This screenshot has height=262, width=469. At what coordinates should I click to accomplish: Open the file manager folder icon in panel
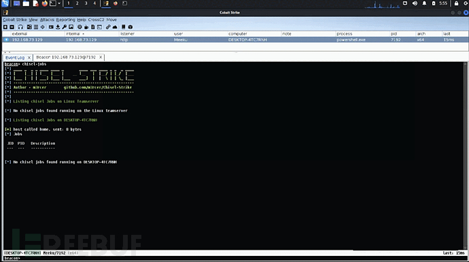click(x=26, y=3)
